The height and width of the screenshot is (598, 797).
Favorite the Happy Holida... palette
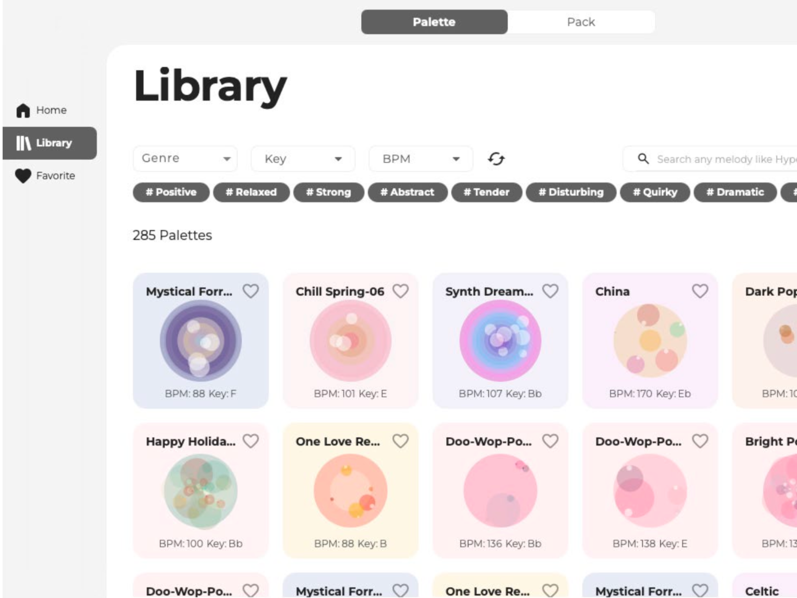(251, 441)
